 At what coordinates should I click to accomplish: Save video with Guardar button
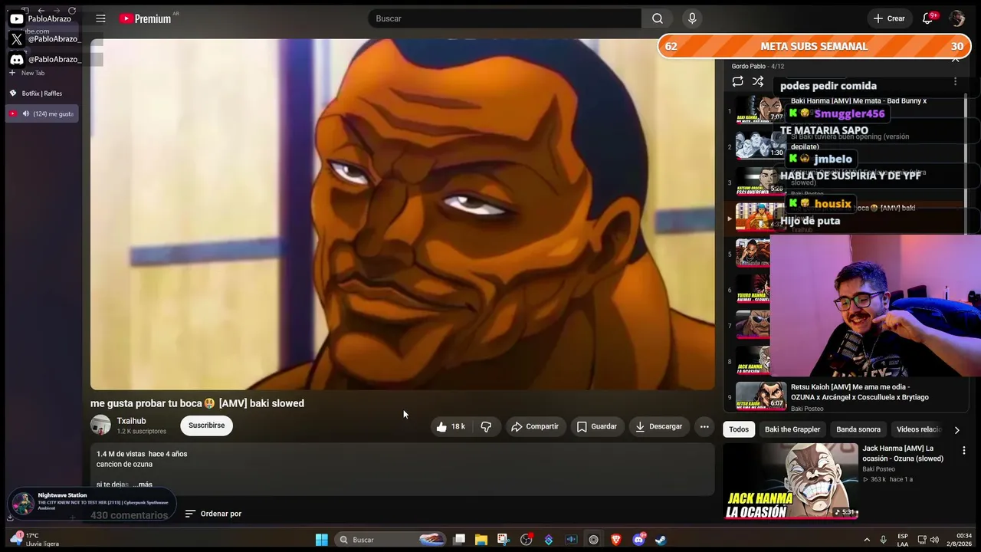[x=596, y=426]
